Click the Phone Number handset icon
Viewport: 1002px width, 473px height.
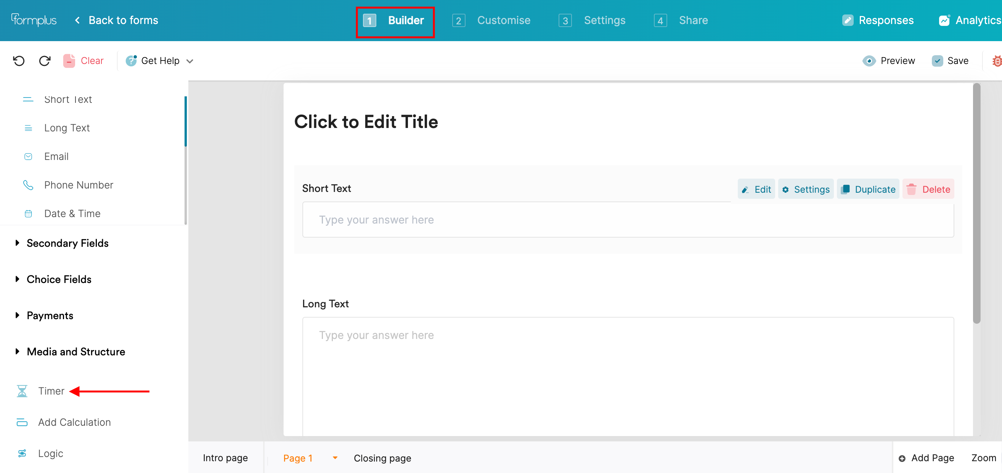28,185
